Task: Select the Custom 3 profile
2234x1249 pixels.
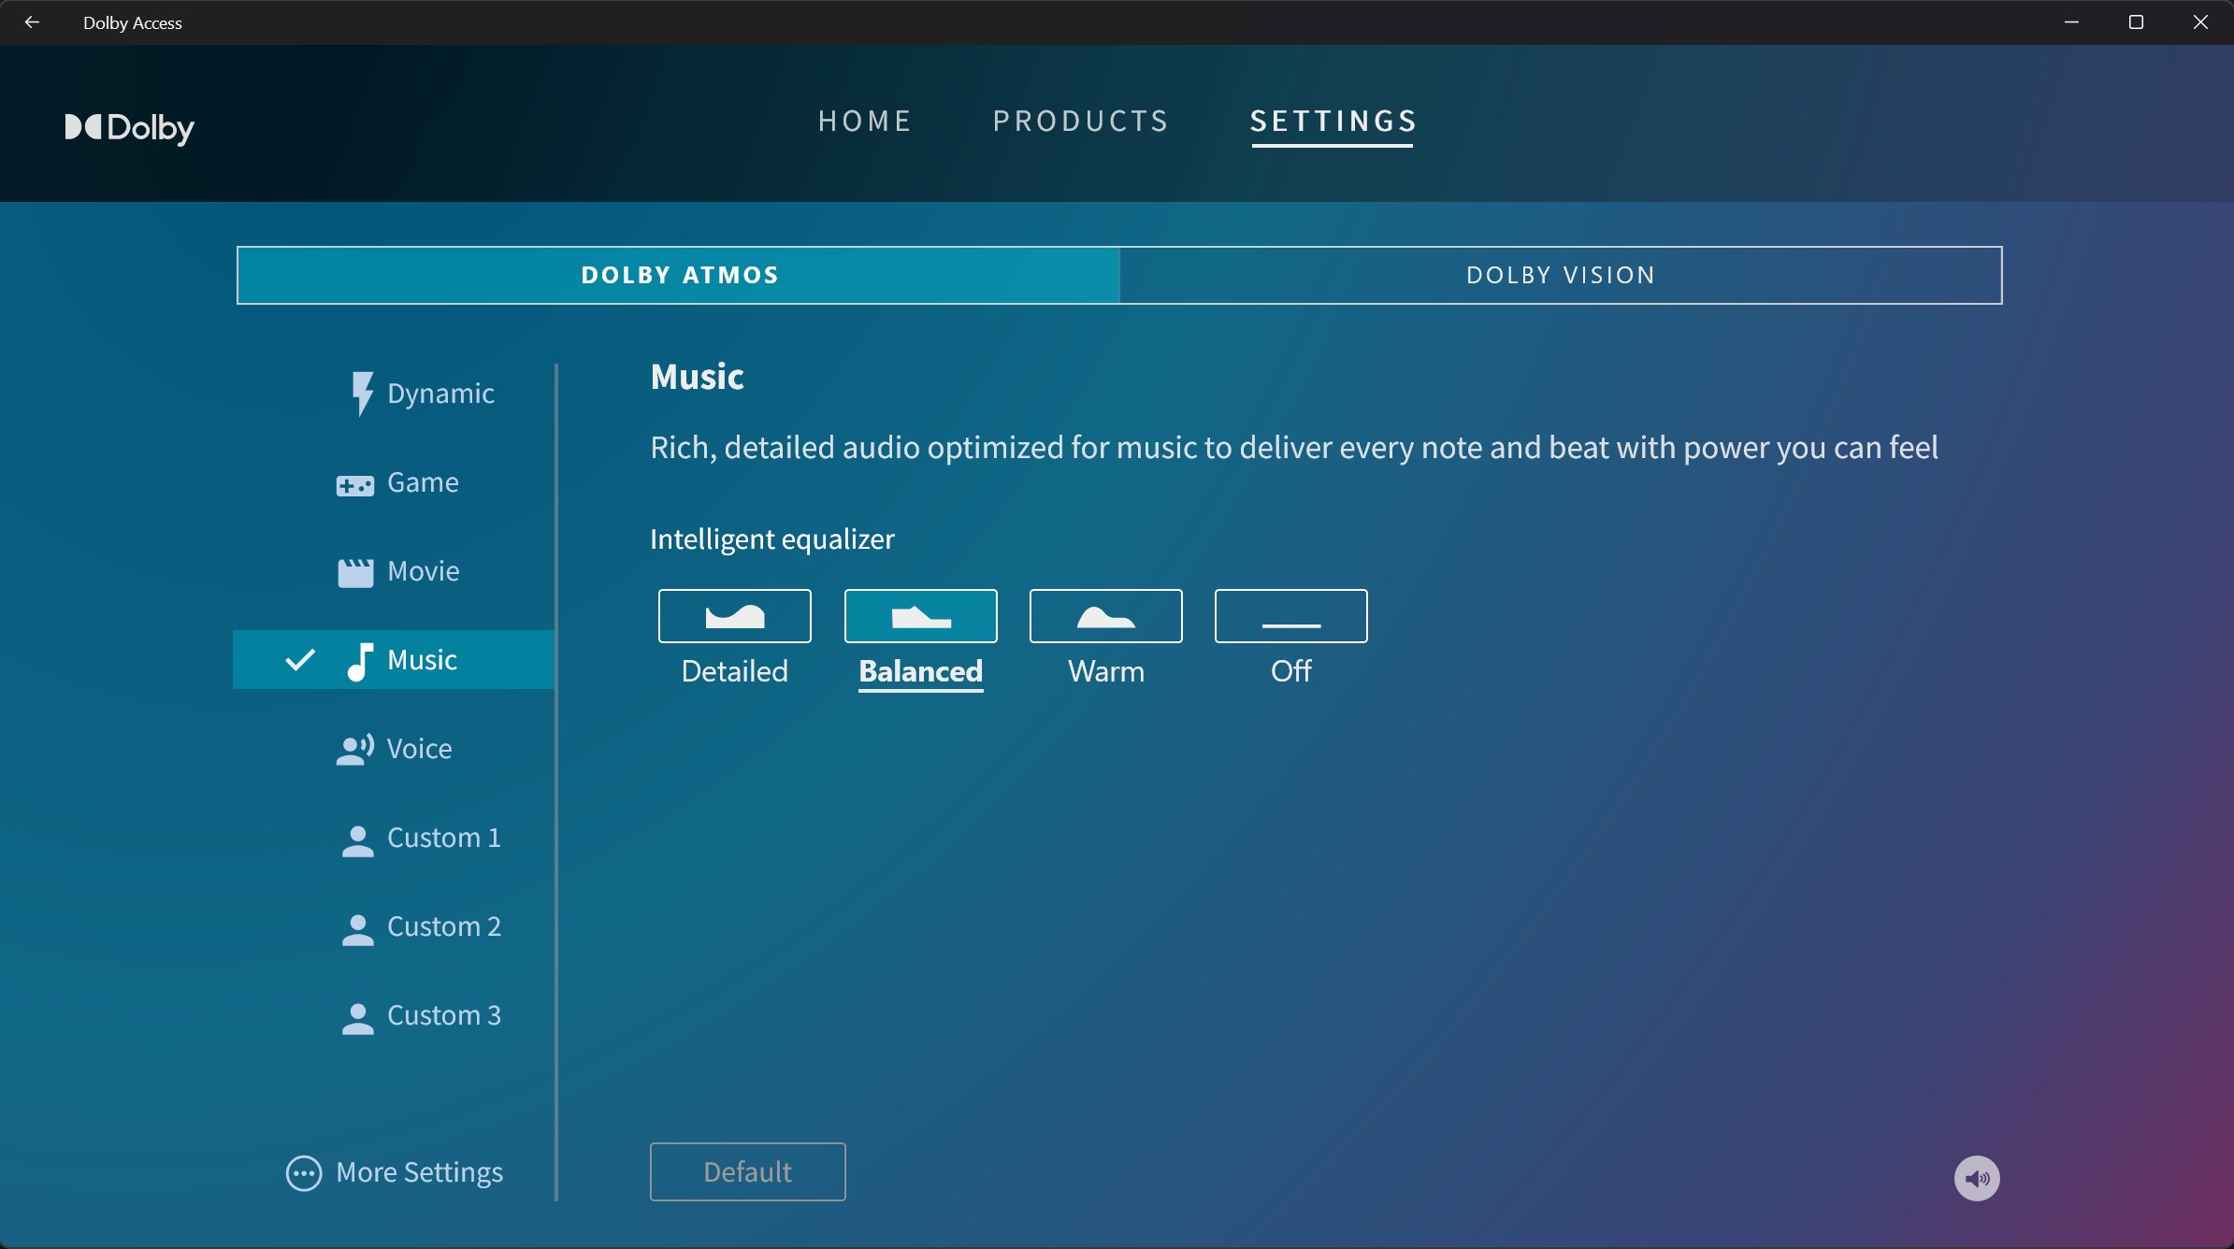Action: (x=443, y=1015)
